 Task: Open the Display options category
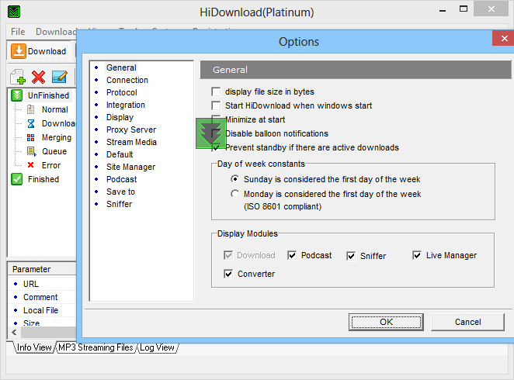[x=120, y=117]
